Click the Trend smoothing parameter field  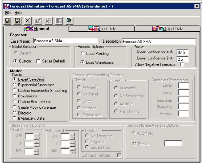coord(184,92)
